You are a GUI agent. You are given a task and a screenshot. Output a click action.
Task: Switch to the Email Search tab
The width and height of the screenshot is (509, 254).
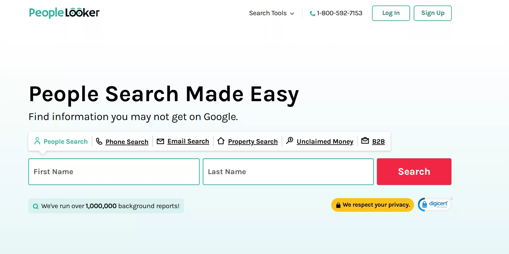click(183, 141)
